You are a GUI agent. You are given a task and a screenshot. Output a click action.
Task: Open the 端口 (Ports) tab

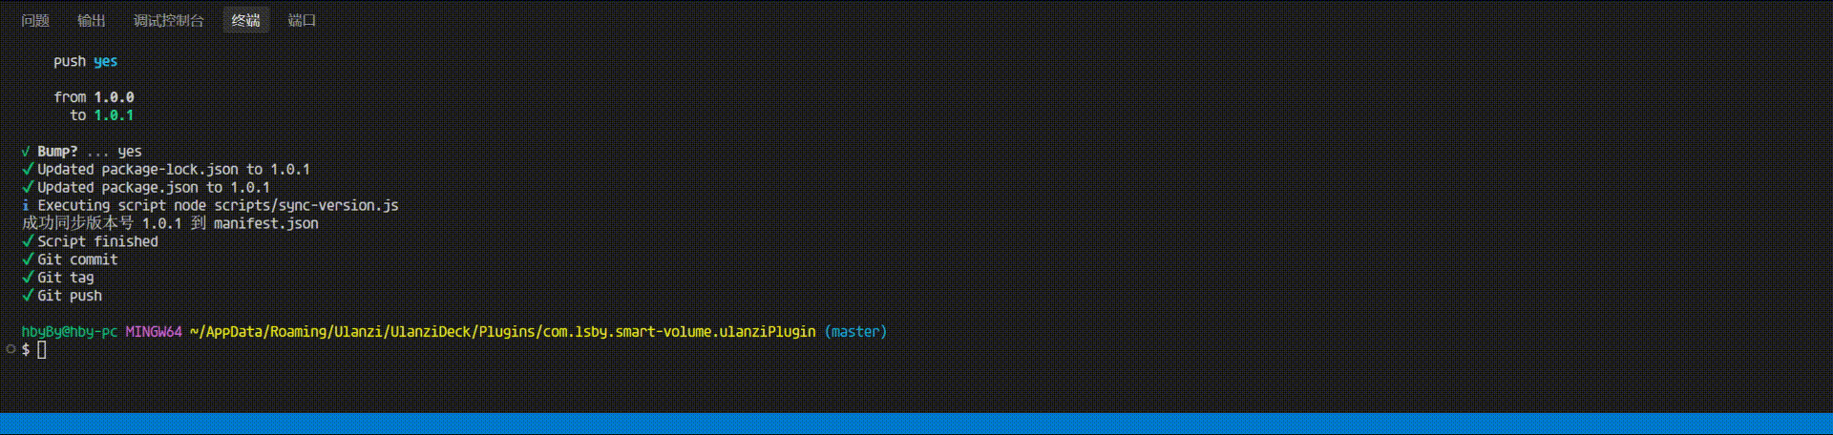click(x=302, y=20)
